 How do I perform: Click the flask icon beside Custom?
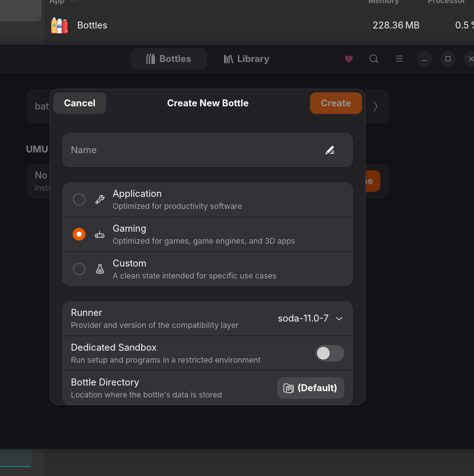100,269
